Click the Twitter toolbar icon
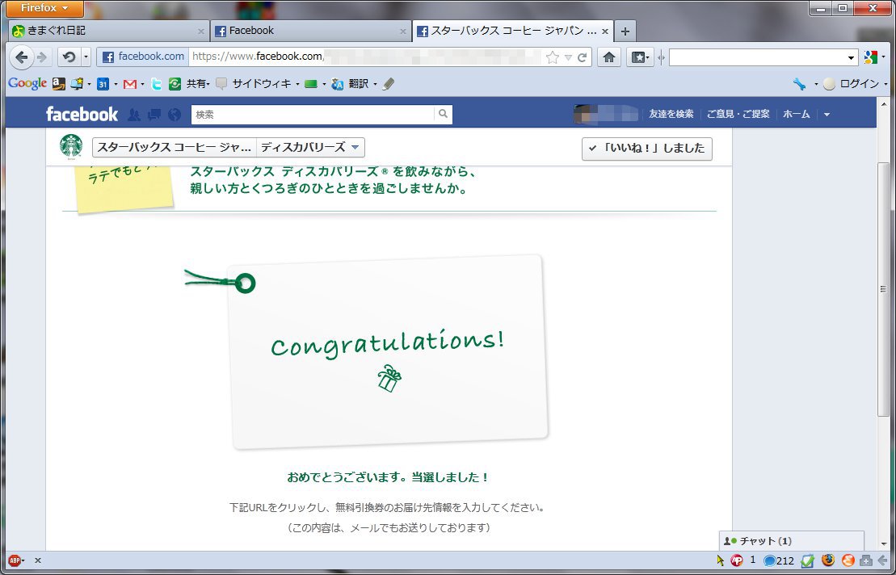This screenshot has height=575, width=896. (156, 85)
